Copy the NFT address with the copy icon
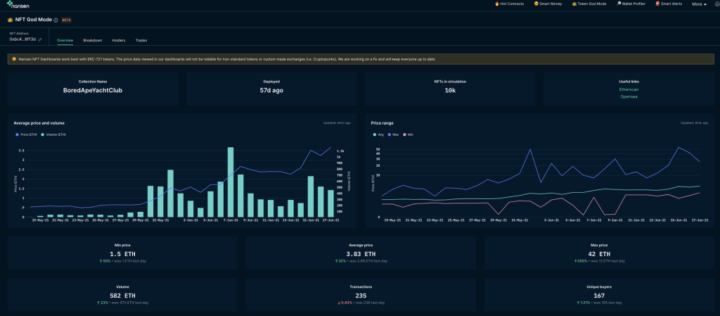The image size is (720, 316). (x=40, y=39)
